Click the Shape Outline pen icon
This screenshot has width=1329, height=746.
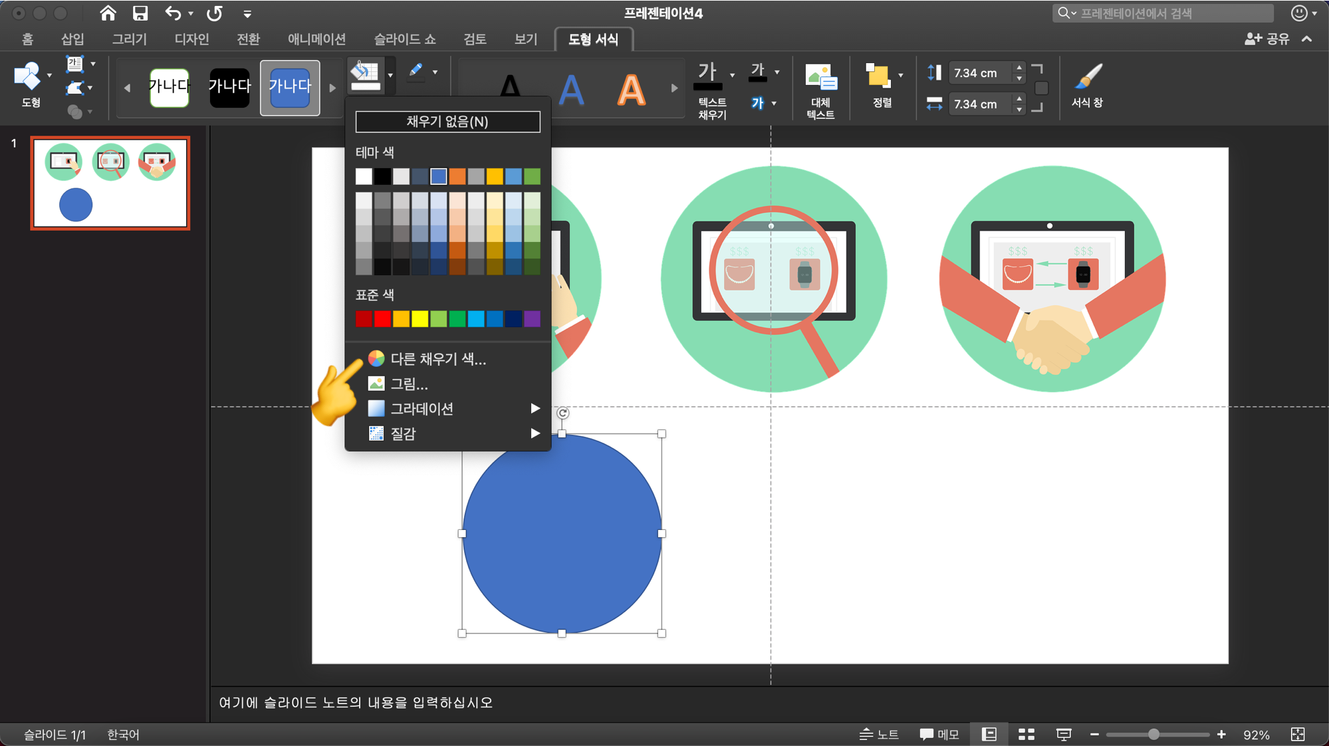click(x=416, y=72)
